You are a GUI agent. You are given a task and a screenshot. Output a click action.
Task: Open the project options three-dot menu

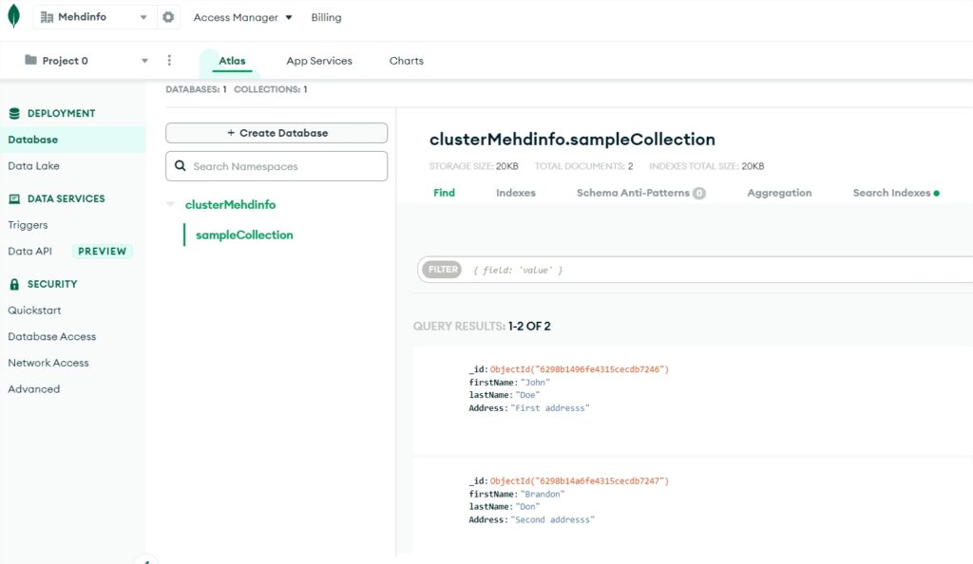click(169, 60)
